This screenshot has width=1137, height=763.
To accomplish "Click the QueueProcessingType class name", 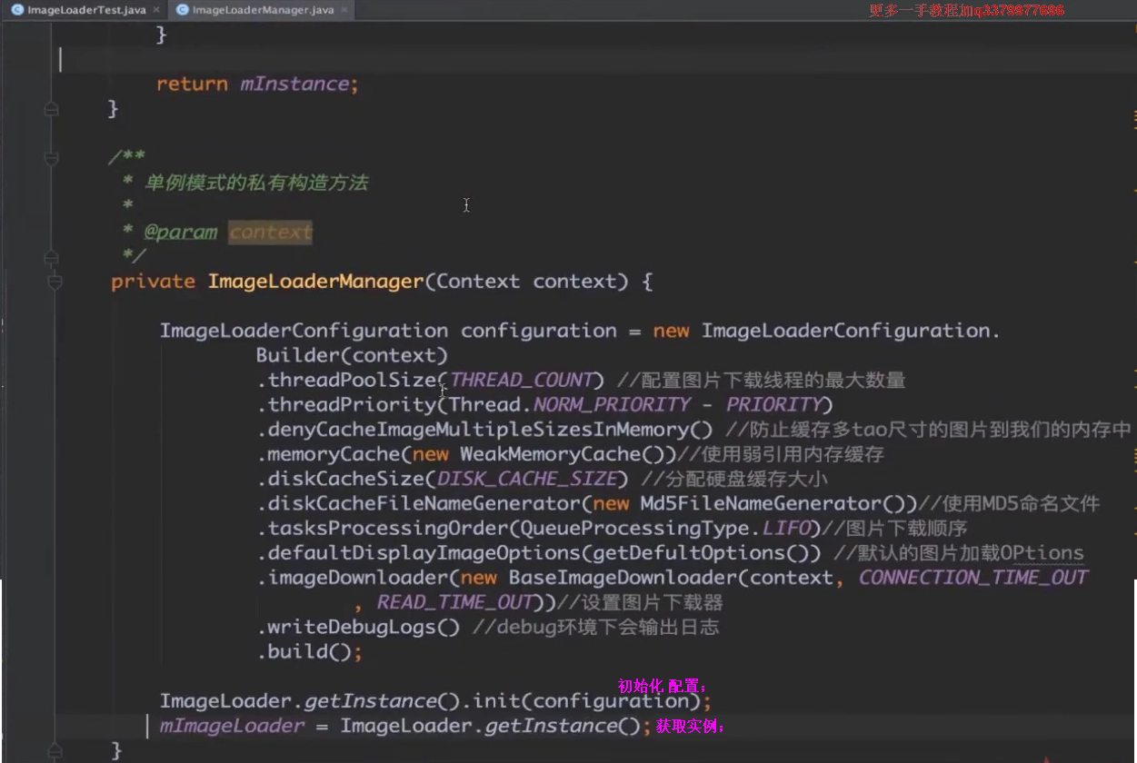I will pos(634,527).
